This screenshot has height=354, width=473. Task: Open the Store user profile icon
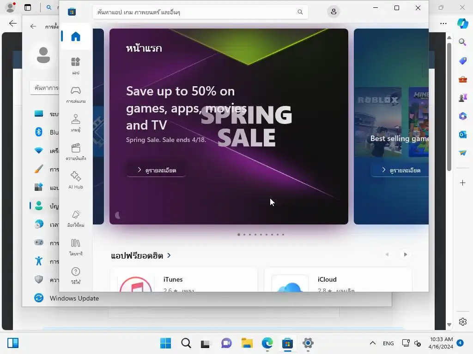[334, 12]
